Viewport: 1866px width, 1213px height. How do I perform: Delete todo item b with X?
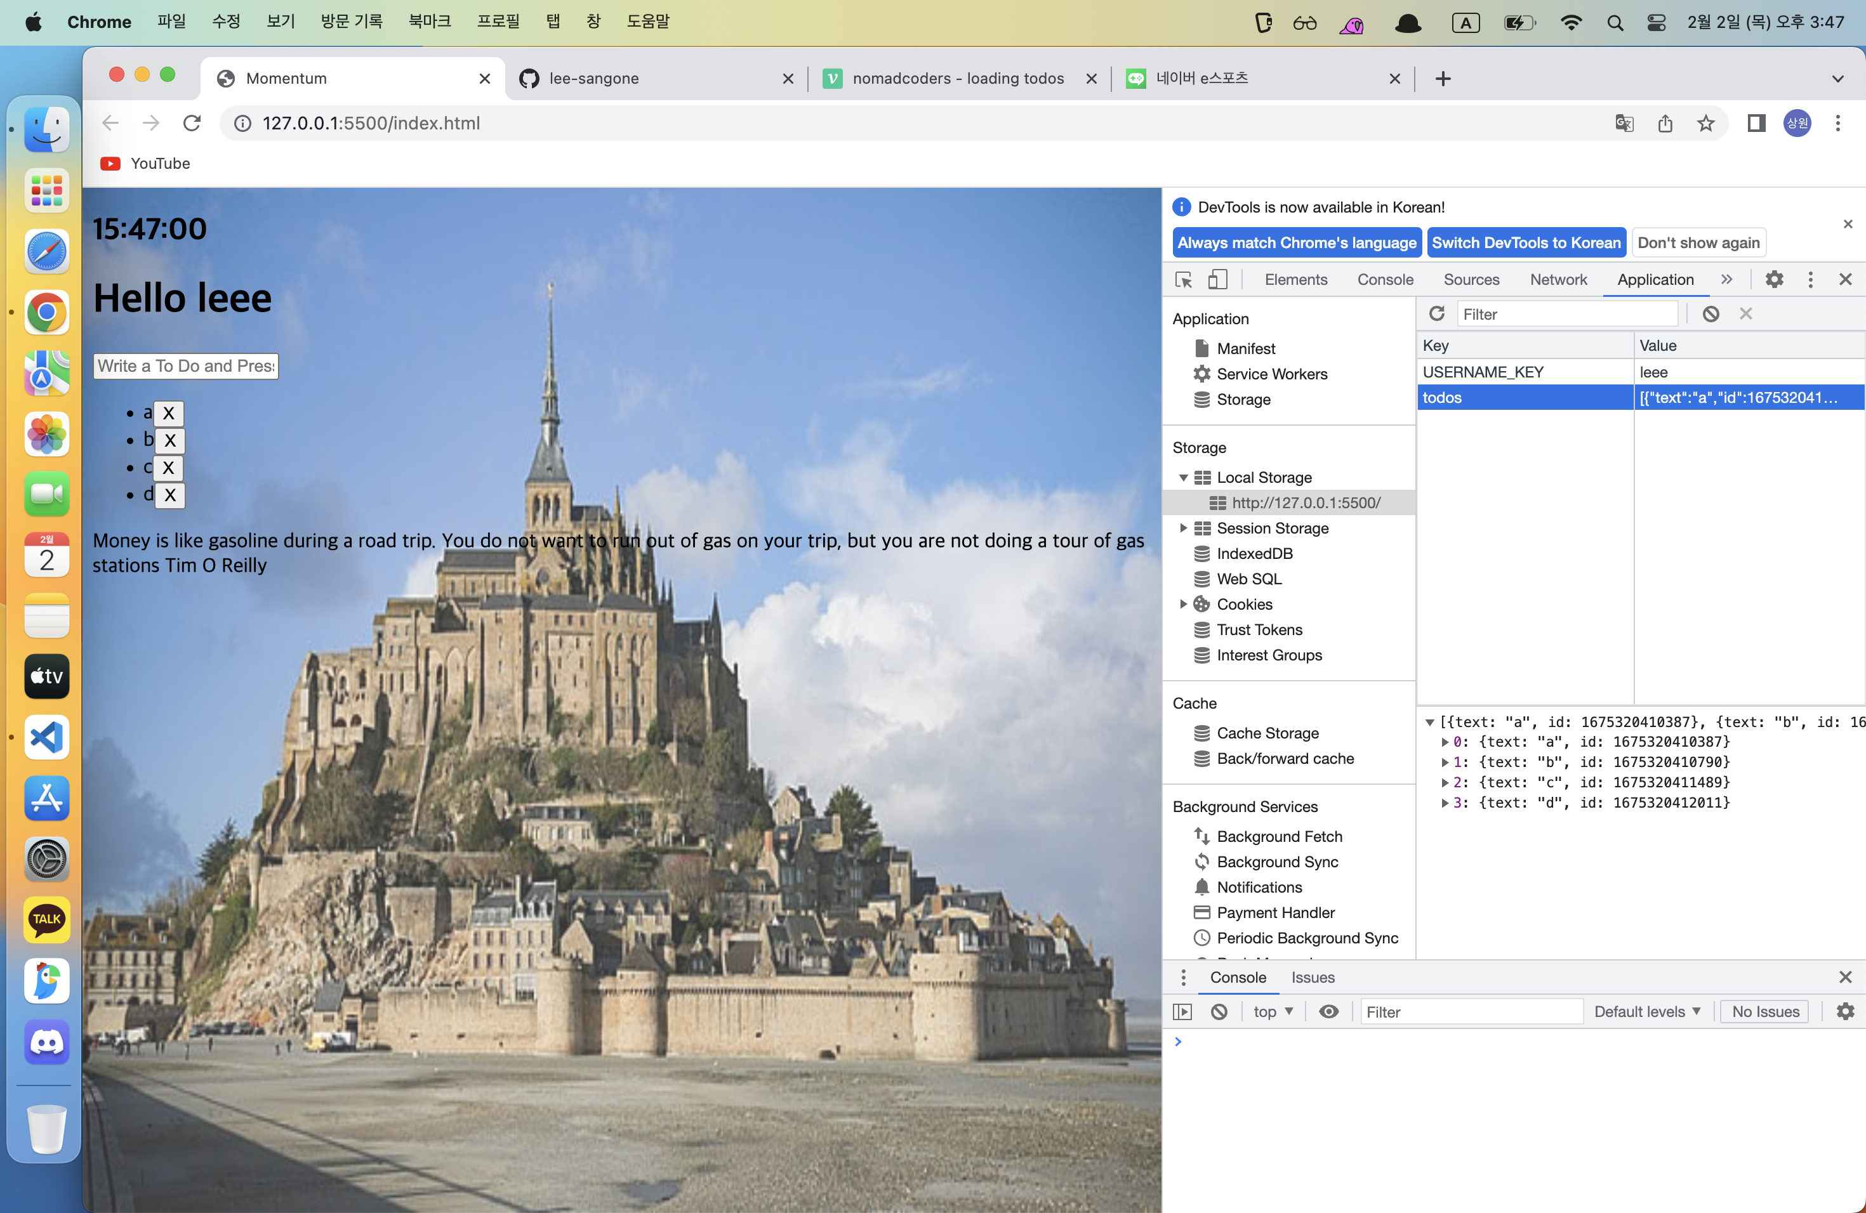(169, 440)
